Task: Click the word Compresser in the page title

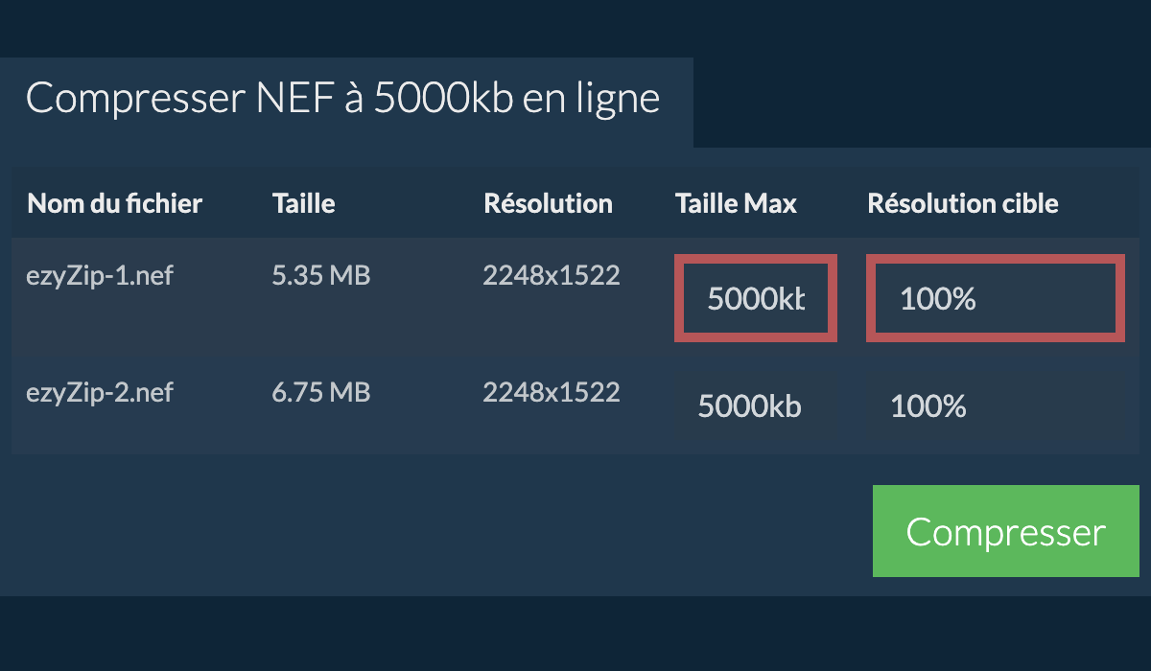Action: (x=133, y=99)
